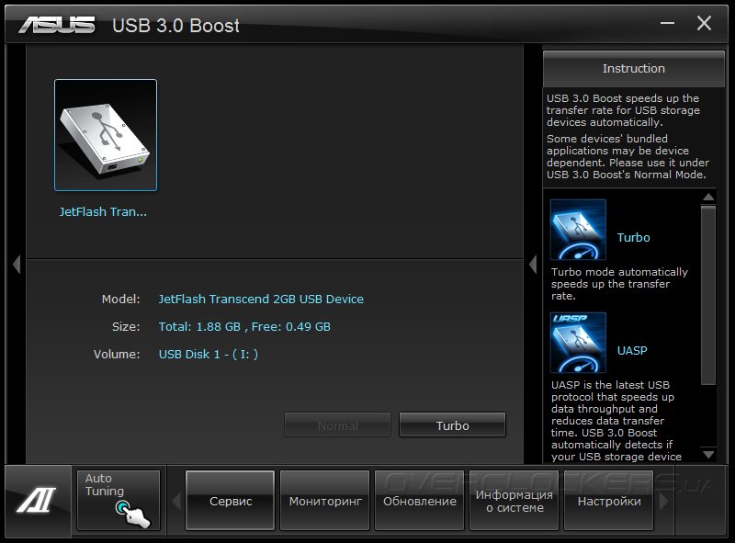735x543 pixels.
Task: Open the Сервис menu
Action: coord(231,501)
